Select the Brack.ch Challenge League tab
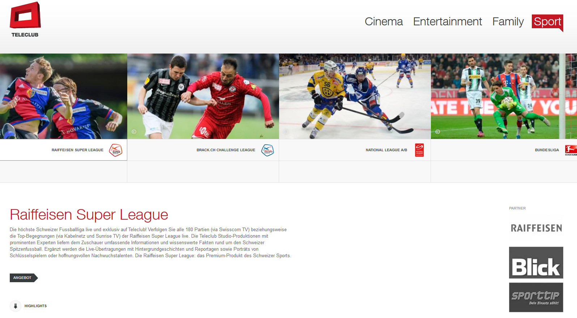 tap(203, 150)
